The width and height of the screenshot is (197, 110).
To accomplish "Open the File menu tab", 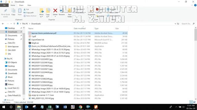I will pos(4,5).
